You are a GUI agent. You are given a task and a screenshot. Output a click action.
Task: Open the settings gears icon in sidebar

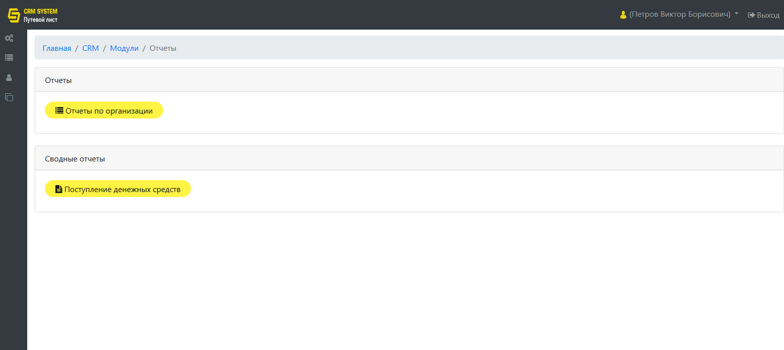[x=9, y=38]
